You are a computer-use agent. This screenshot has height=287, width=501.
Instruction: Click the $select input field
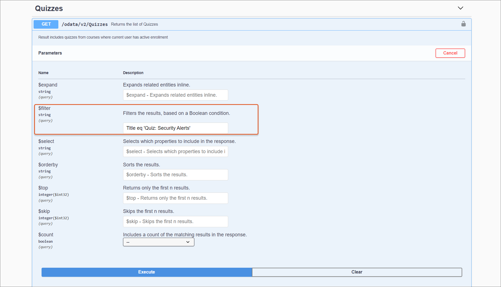click(x=175, y=151)
